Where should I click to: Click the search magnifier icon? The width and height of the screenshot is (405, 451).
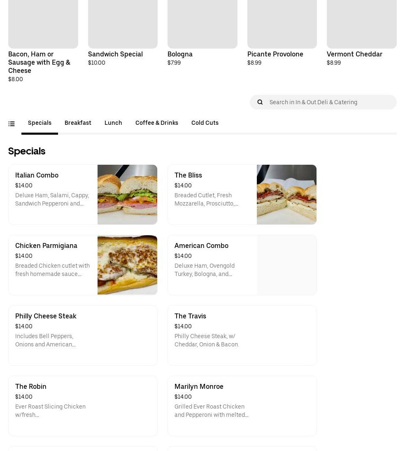point(260,102)
